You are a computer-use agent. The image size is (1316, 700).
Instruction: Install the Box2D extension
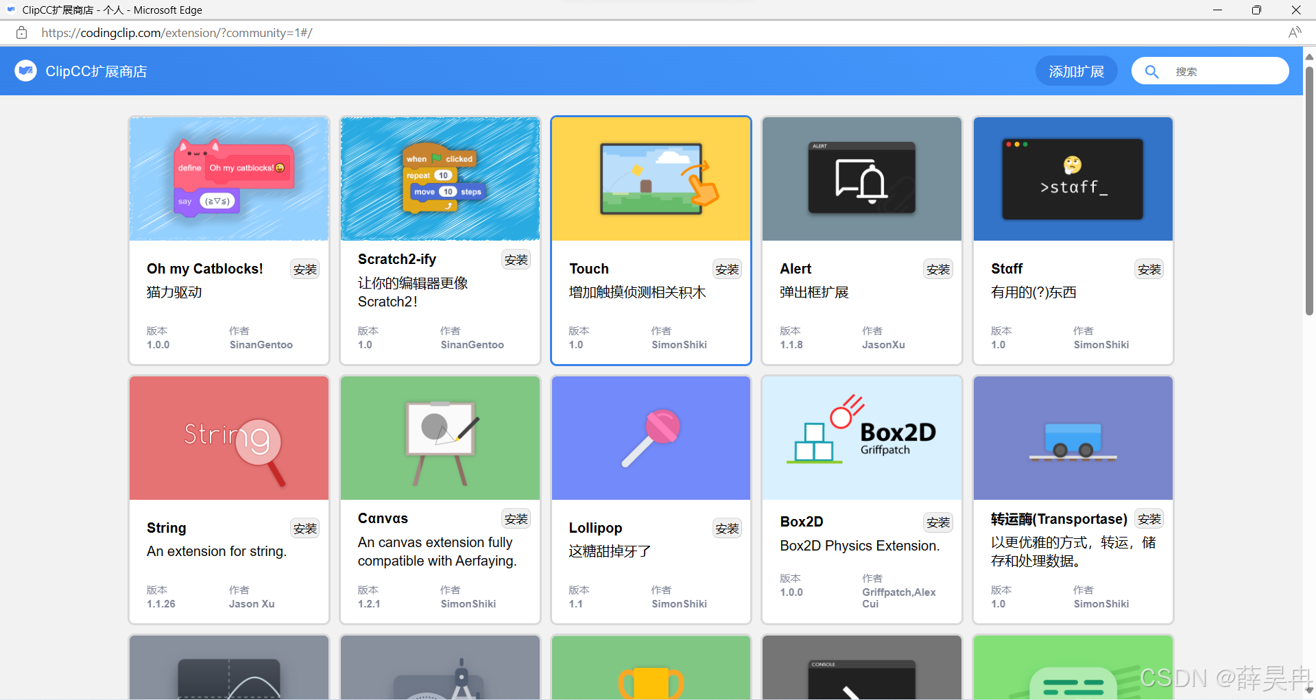938,522
